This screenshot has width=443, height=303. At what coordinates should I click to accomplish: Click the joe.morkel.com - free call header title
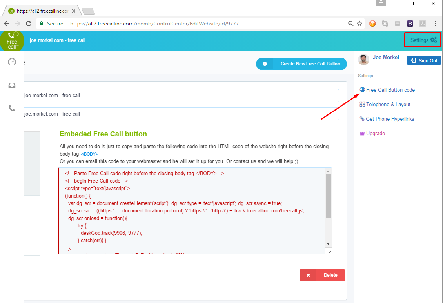tap(57, 40)
